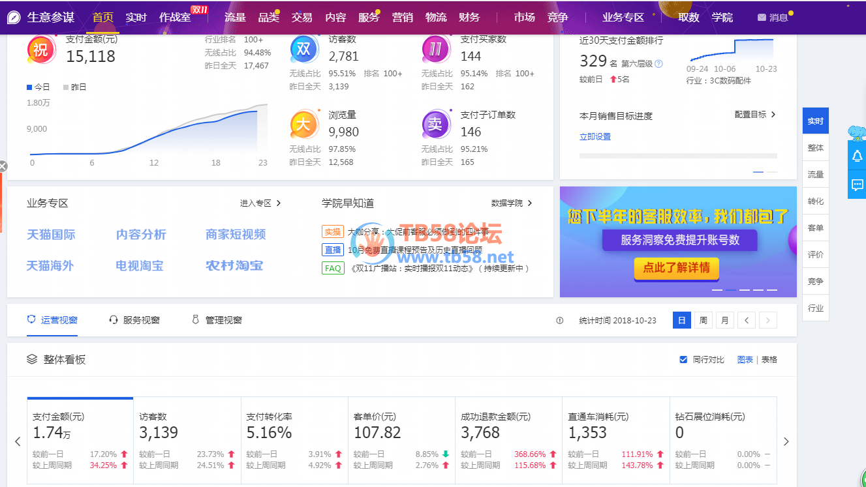866x487 pixels.
Task: Select the 日 time period
Action: (x=682, y=320)
